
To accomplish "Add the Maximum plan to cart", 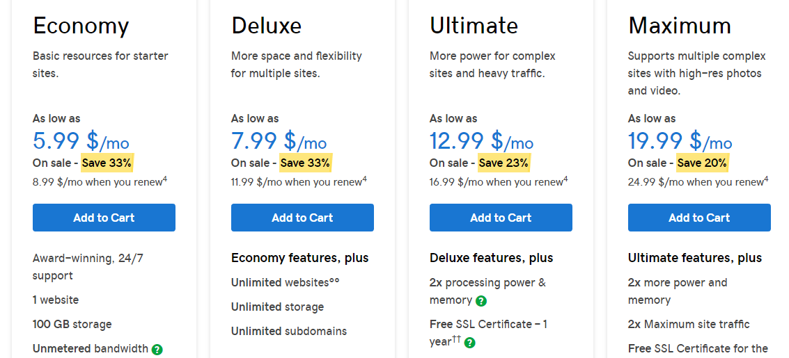I will click(699, 218).
